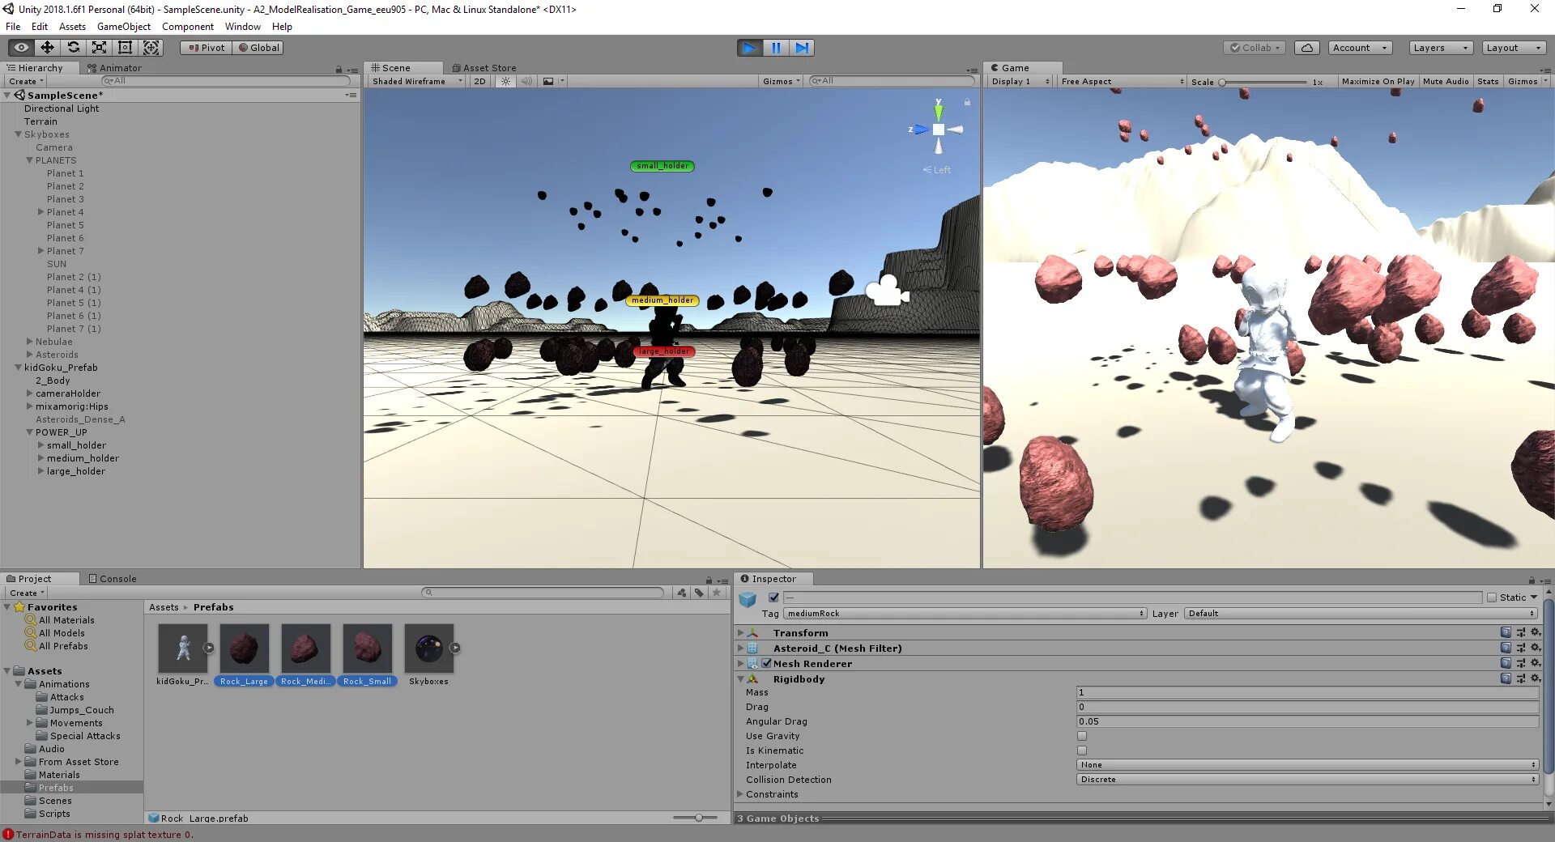Toggle GameObject active checkbox in Inspector
1555x842 pixels.
point(773,597)
